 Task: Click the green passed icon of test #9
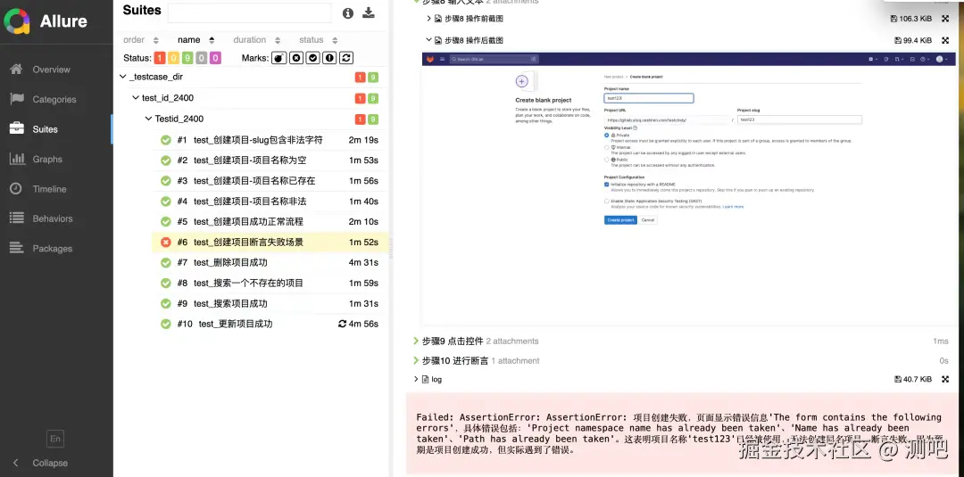(165, 304)
